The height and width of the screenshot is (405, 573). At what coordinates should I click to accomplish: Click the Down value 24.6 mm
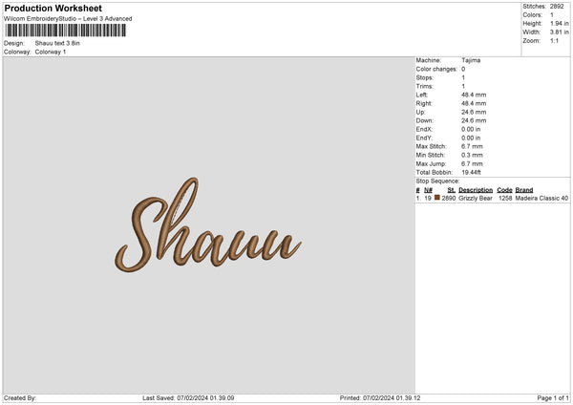point(474,120)
